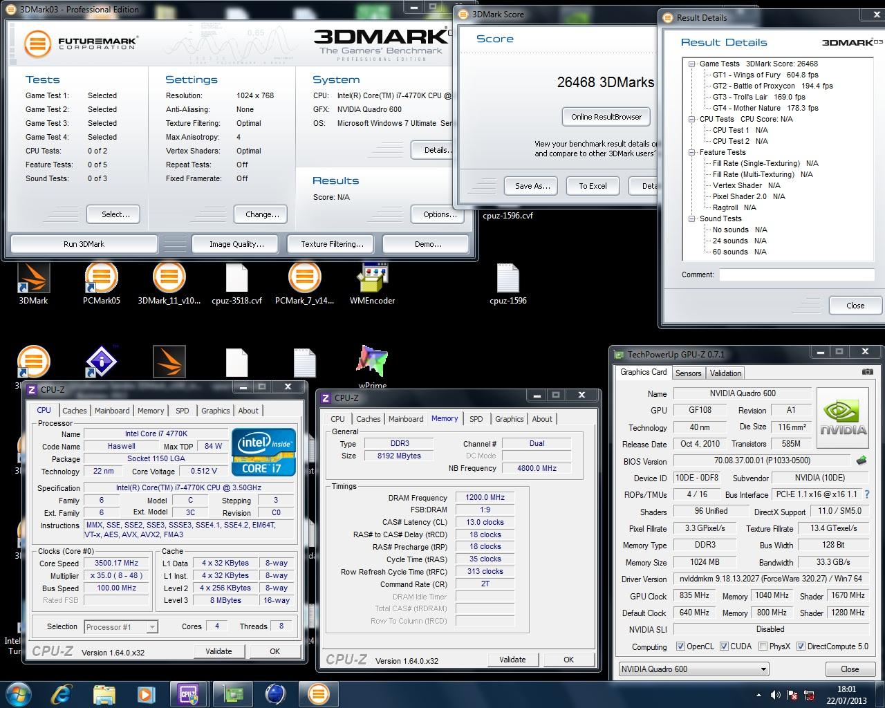The width and height of the screenshot is (885, 708).
Task: Select GT1 - Wings of Fury result row
Action: point(765,75)
